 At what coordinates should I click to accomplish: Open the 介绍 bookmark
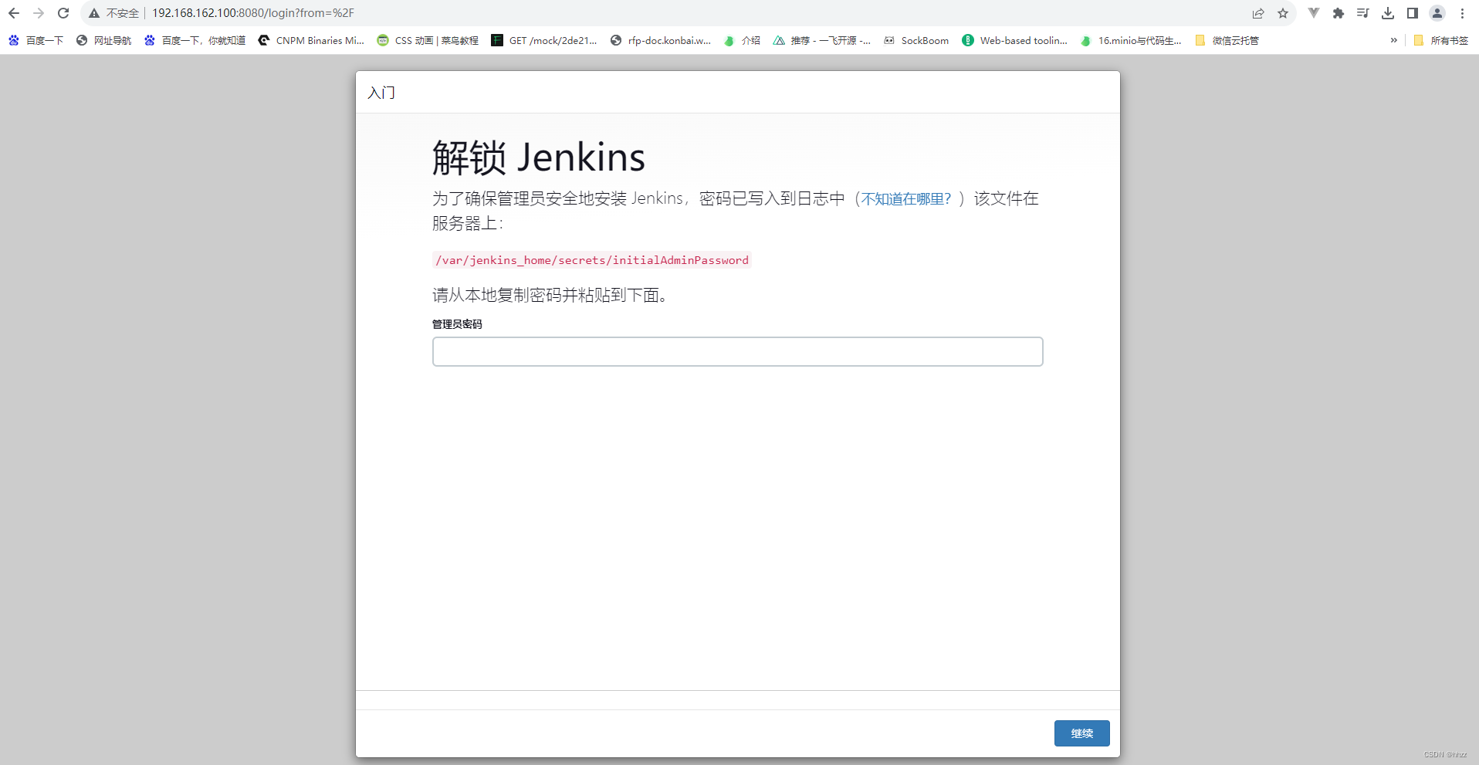[x=743, y=40]
